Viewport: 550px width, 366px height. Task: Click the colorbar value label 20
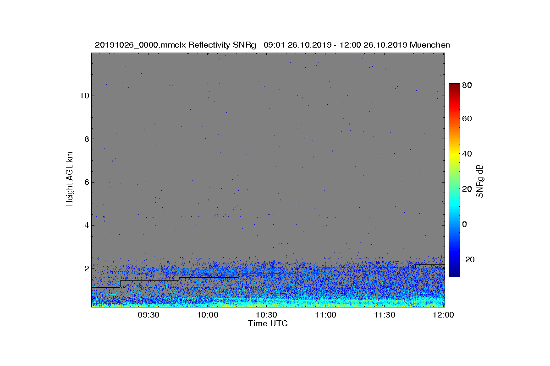(x=468, y=189)
